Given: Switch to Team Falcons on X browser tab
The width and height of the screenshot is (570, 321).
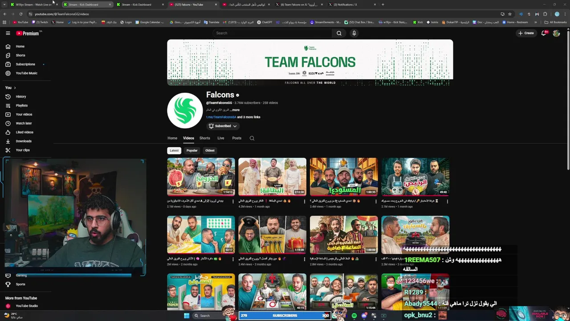Looking at the screenshot, I should click(300, 4).
